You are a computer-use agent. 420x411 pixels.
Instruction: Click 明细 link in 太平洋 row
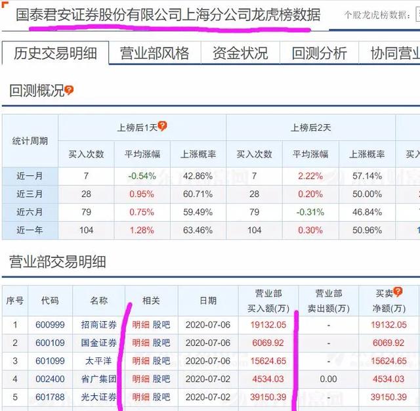(141, 361)
